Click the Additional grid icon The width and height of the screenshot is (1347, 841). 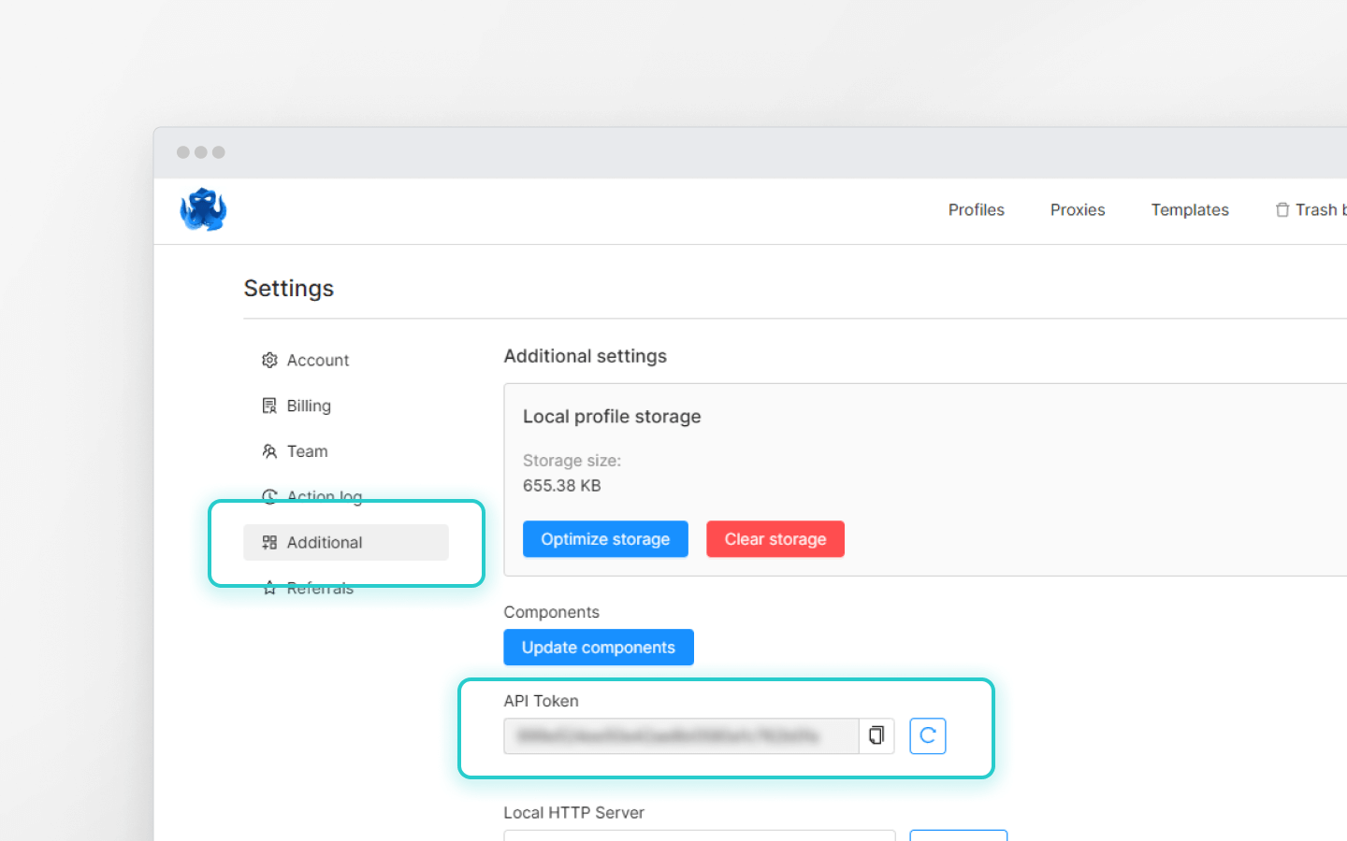(x=269, y=542)
